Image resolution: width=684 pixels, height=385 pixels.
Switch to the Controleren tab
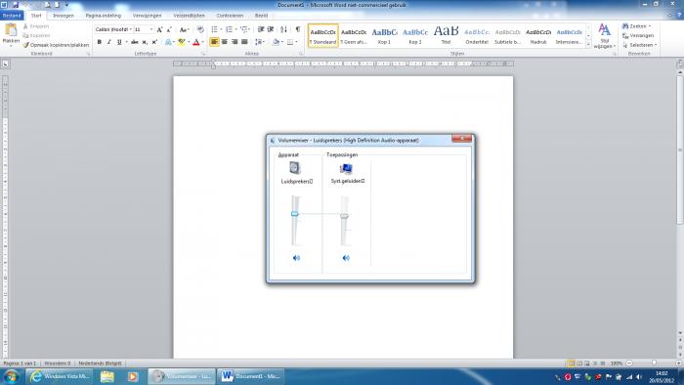click(x=230, y=16)
